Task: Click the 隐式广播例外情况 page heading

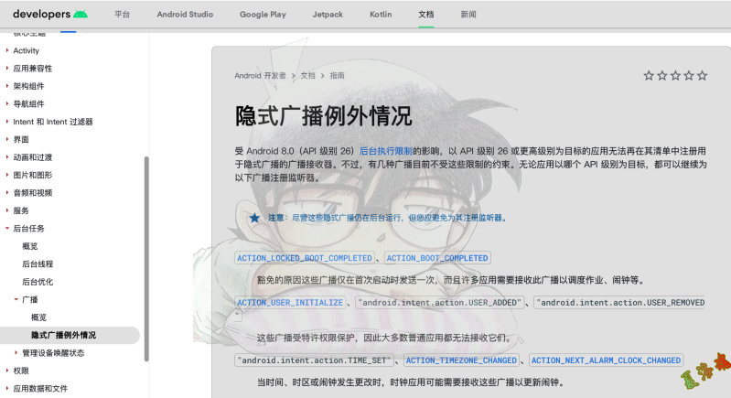Action: [x=324, y=115]
